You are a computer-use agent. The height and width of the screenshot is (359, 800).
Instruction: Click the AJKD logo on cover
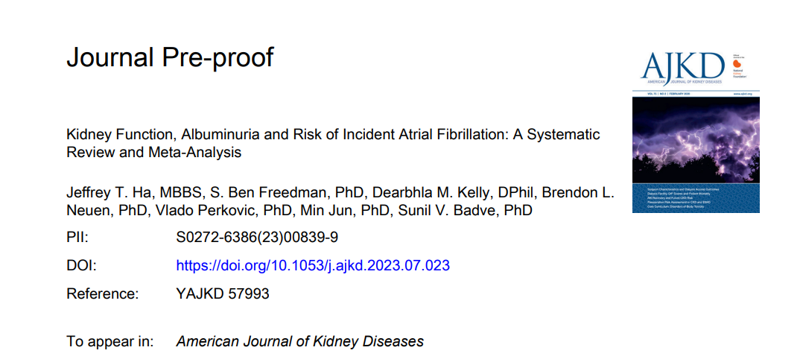[x=682, y=66]
